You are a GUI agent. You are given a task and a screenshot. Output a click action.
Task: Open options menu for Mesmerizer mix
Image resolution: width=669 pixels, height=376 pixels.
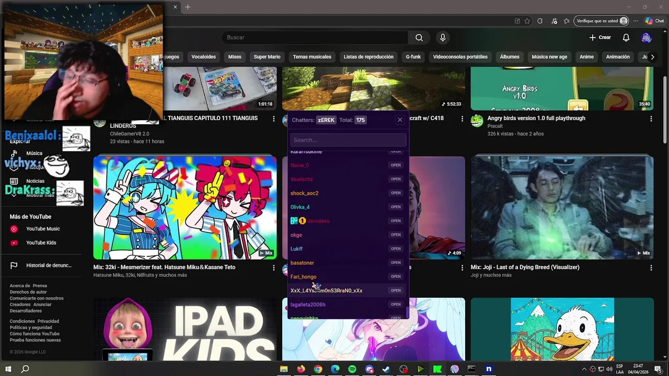pos(273,267)
